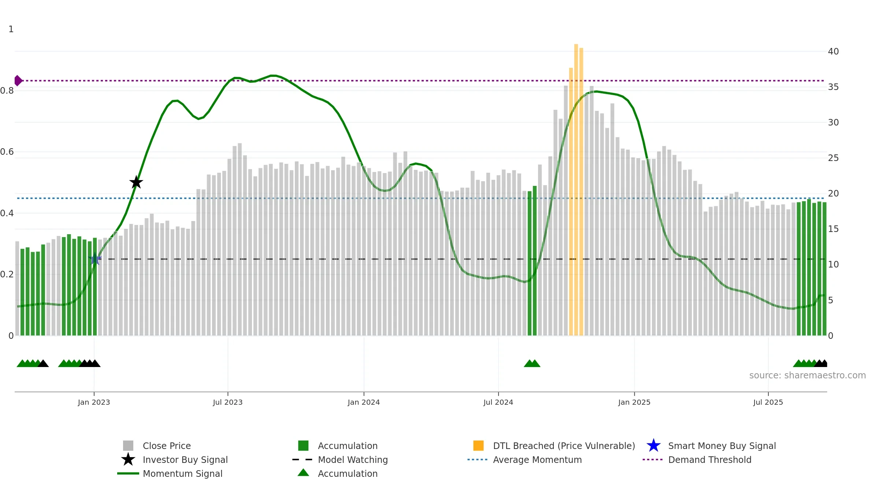Click green Accumulation triangle legend icon
Image resolution: width=879 pixels, height=494 pixels.
click(x=303, y=473)
